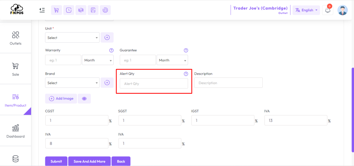This screenshot has width=354, height=166.
Task: Show the Guarantee help tooltip icon
Action: click(x=186, y=50)
